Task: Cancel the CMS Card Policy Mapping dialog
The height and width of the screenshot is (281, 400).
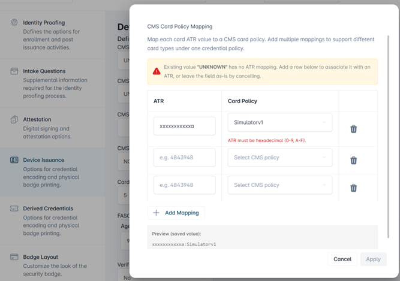Action: click(x=342, y=259)
